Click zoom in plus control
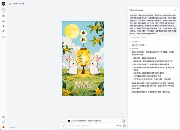This screenshot has width=180, height=130. point(10,127)
